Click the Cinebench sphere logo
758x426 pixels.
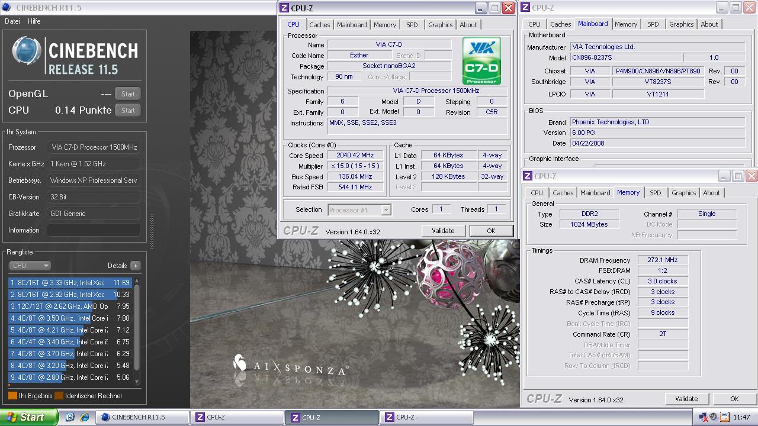(27, 50)
